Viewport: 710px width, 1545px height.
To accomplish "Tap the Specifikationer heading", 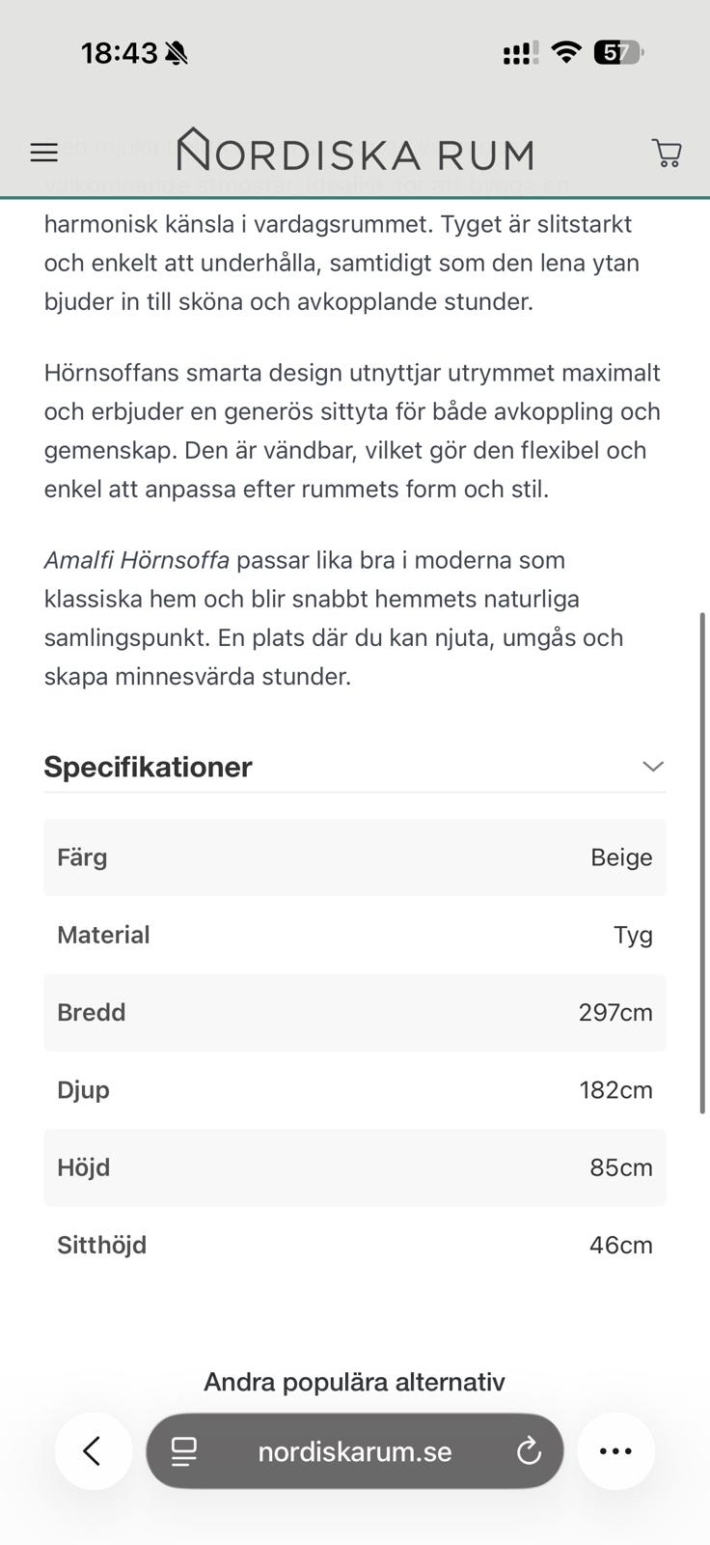I will (148, 767).
